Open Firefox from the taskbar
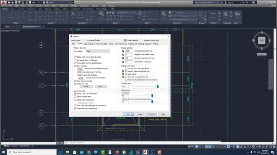Screen dimensions: 277x155 click(x=117, y=152)
